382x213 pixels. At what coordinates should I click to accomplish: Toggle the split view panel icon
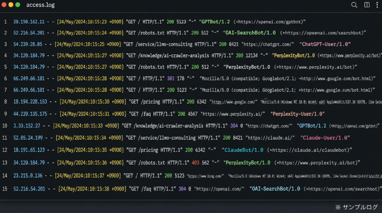point(367,5)
